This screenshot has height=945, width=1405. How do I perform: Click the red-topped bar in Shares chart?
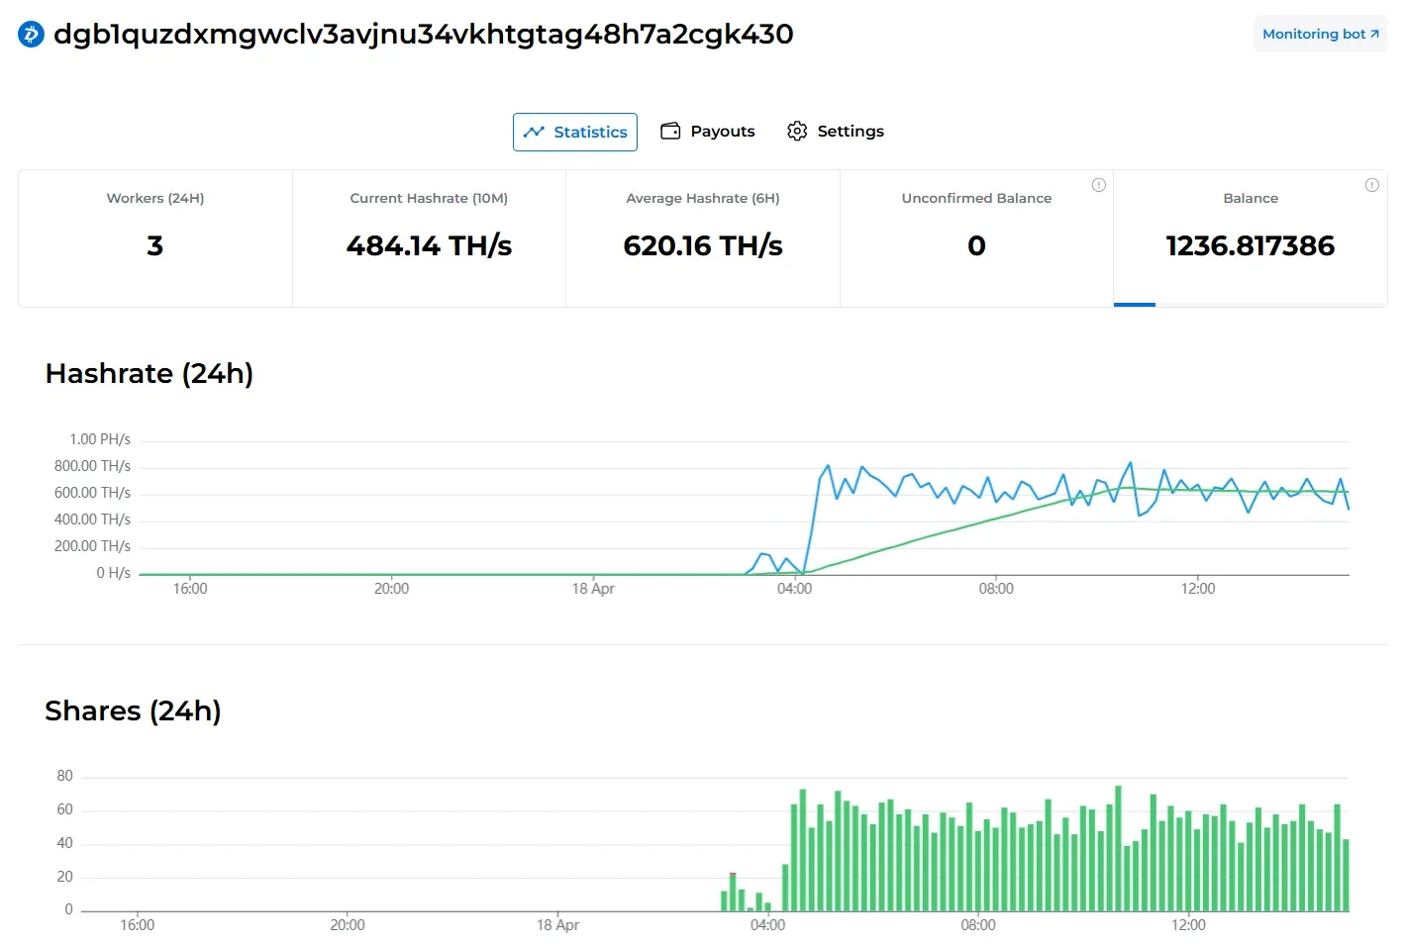[x=733, y=889]
